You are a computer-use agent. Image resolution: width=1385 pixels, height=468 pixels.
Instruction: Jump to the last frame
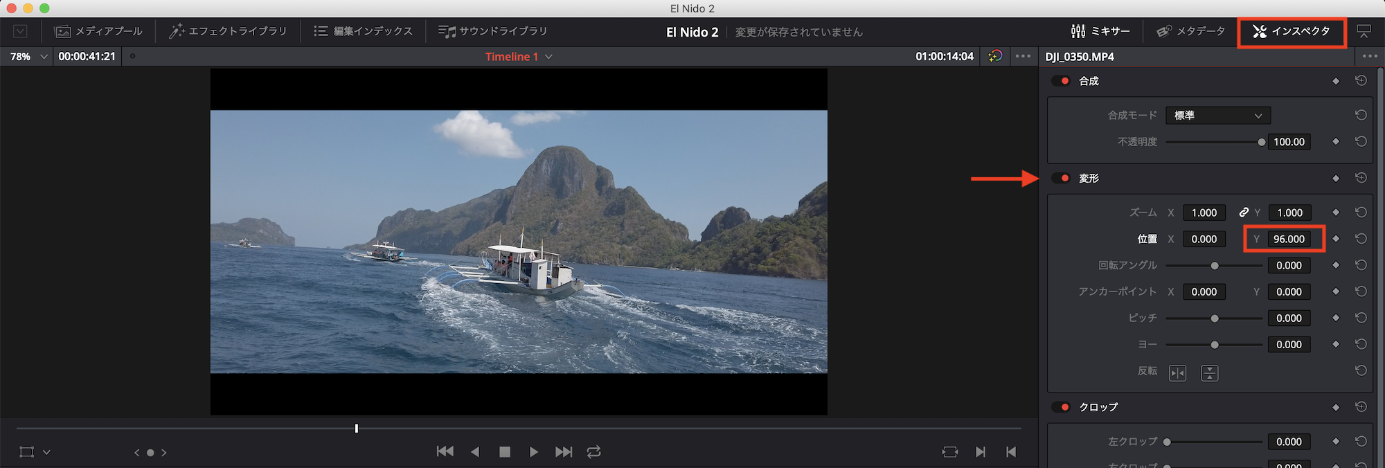point(564,451)
